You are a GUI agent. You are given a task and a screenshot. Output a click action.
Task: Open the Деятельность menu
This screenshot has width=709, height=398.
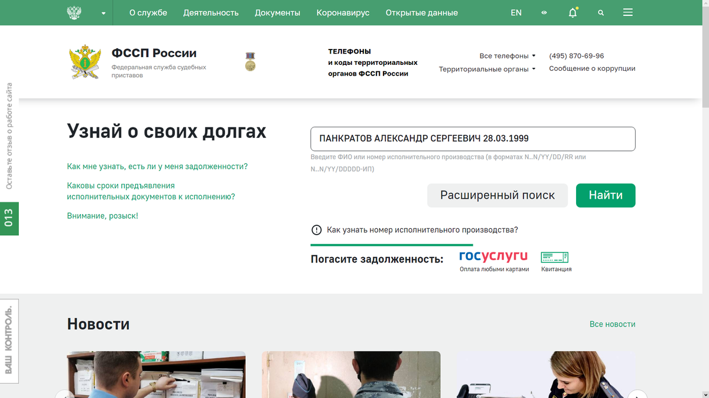coord(211,12)
